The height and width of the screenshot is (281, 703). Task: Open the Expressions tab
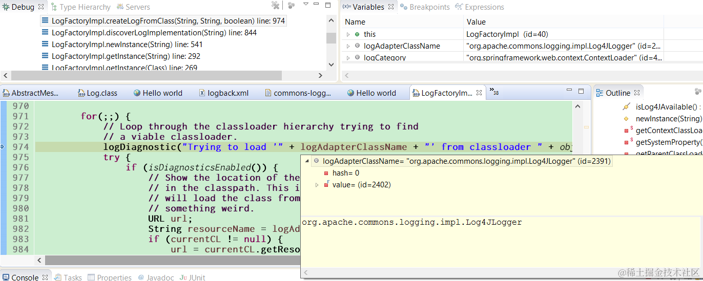(479, 7)
